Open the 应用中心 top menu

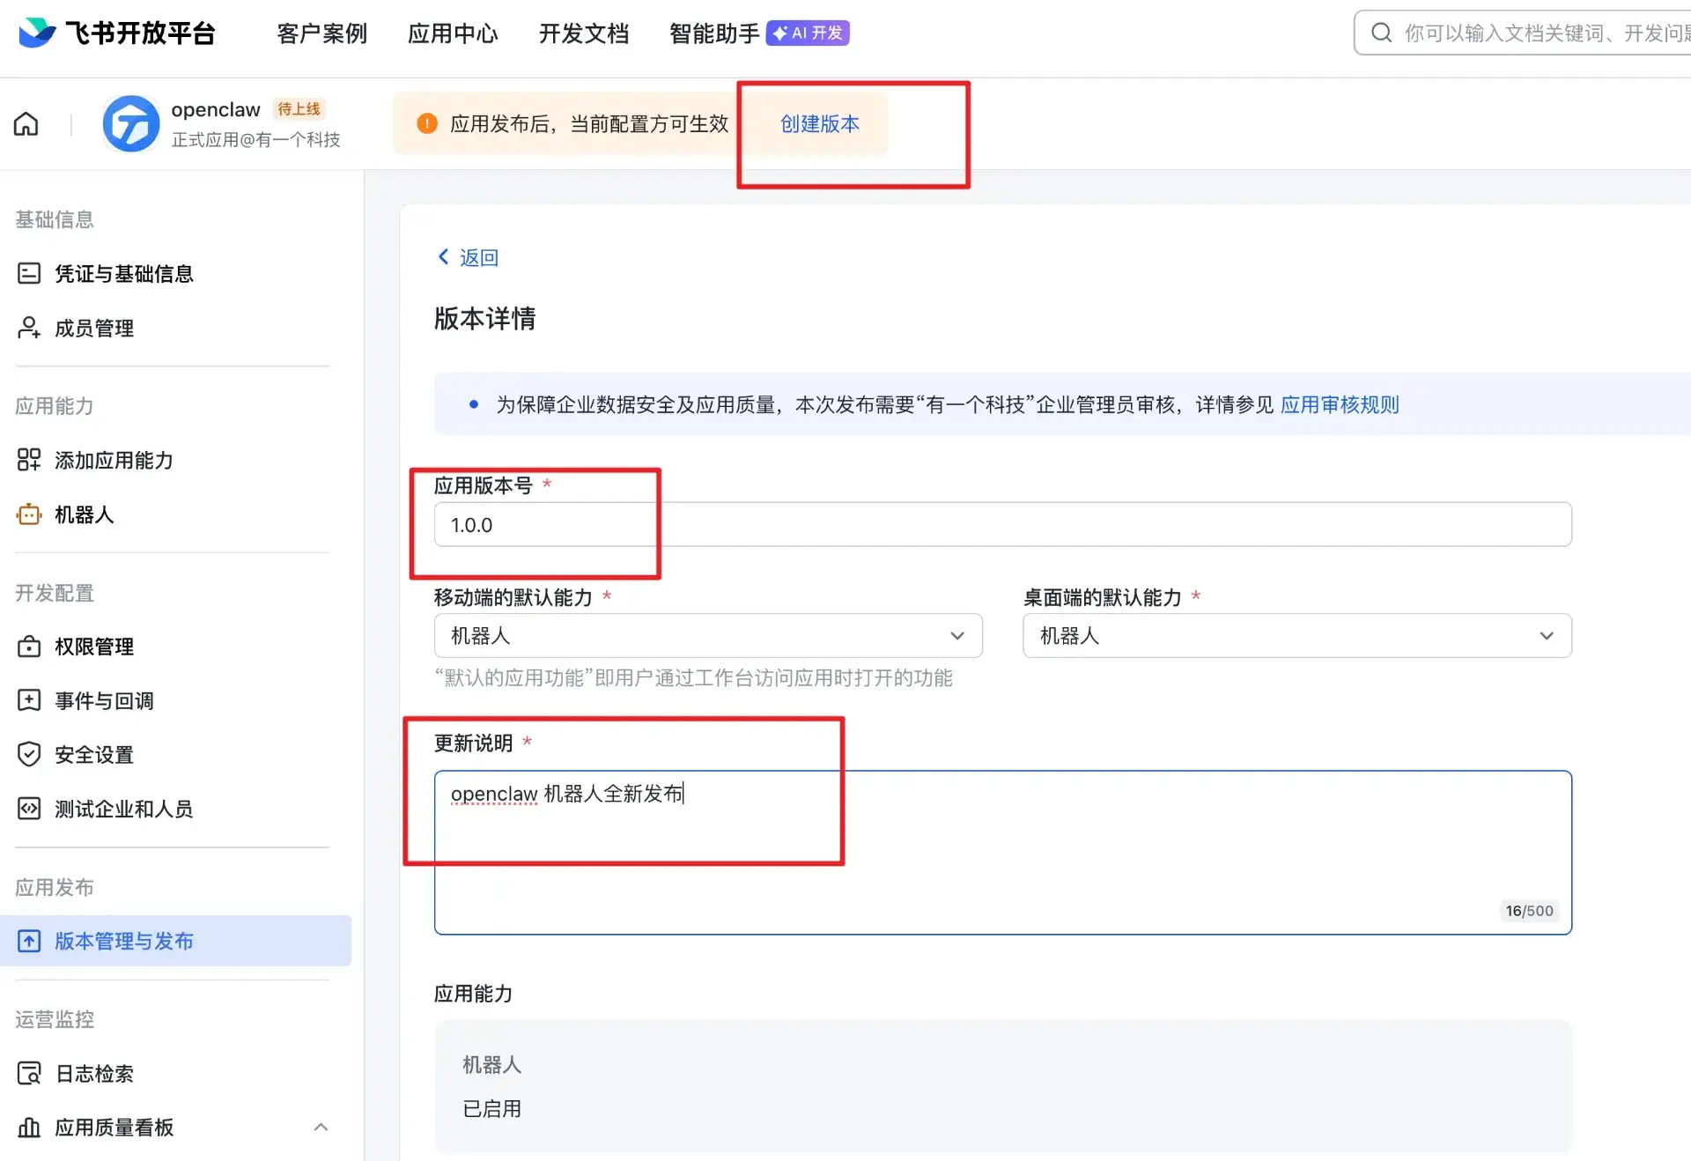click(453, 33)
